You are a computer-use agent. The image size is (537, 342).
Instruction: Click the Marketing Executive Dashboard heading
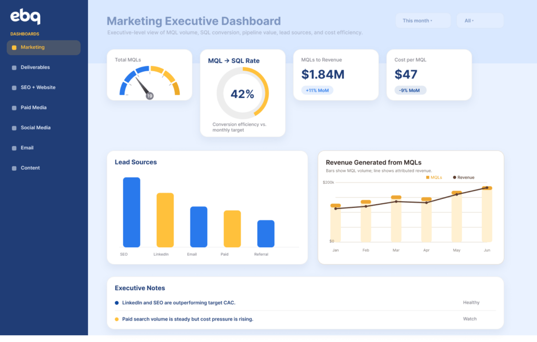(194, 21)
